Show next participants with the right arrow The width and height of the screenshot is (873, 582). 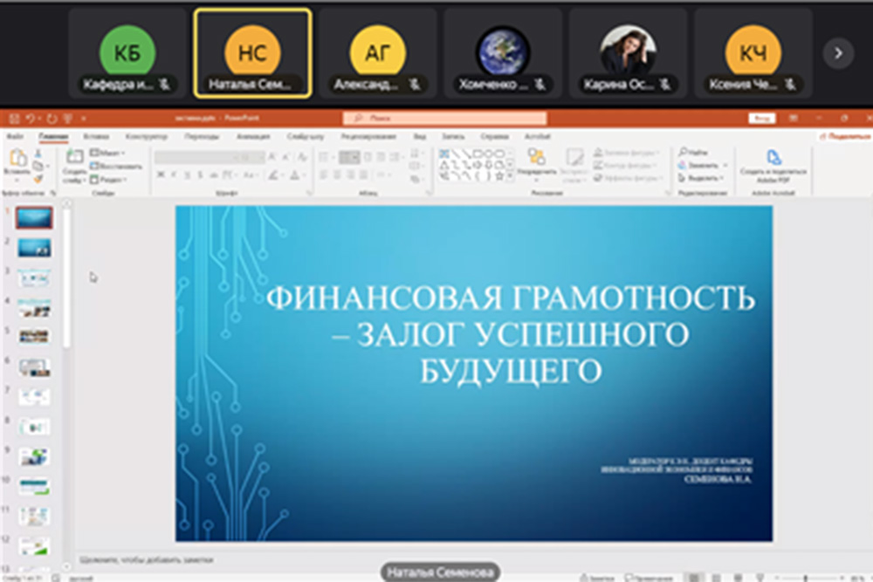(x=838, y=53)
